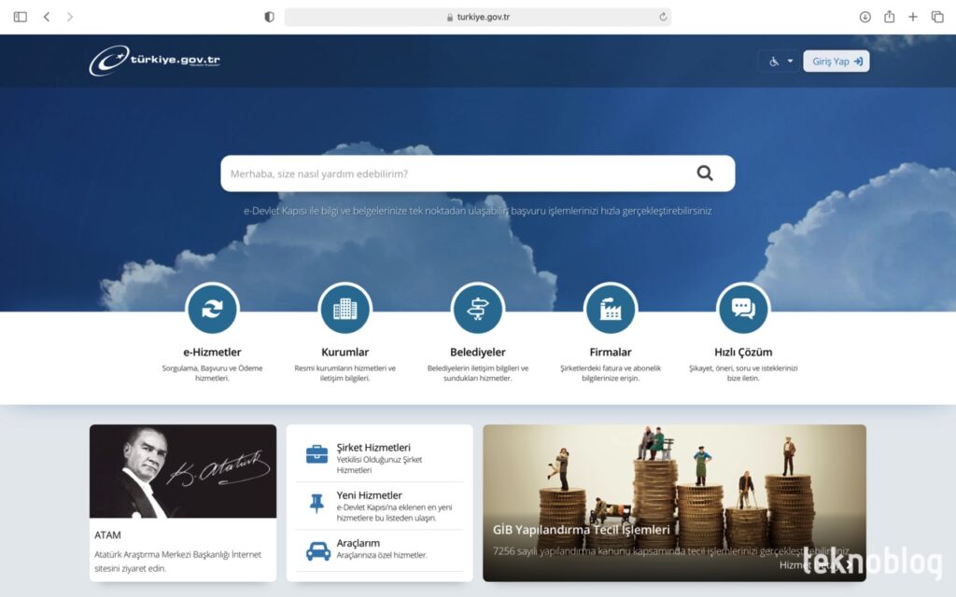Viewport: 956px width, 597px height.
Task: Click the Hızlı Çözüm chat icon
Action: 742,309
